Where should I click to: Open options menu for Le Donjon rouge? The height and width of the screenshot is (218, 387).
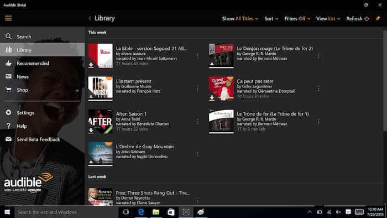(x=318, y=56)
